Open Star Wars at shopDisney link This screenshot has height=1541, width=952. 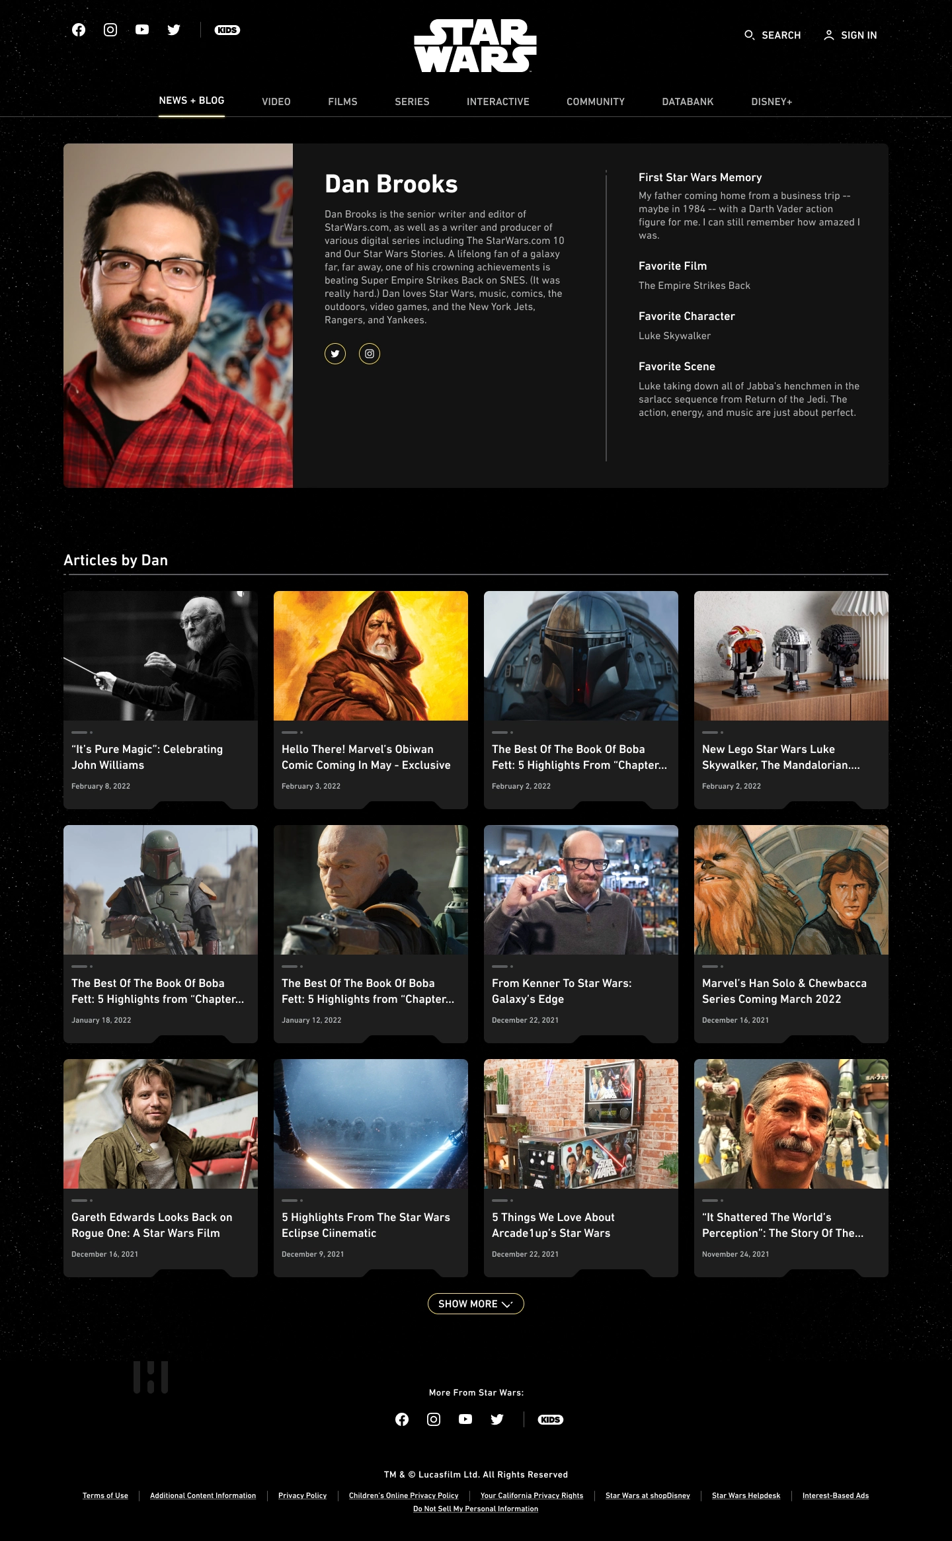[x=647, y=1495]
